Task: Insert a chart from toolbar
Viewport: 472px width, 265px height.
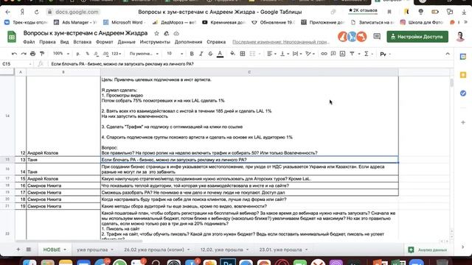Action: [342, 54]
